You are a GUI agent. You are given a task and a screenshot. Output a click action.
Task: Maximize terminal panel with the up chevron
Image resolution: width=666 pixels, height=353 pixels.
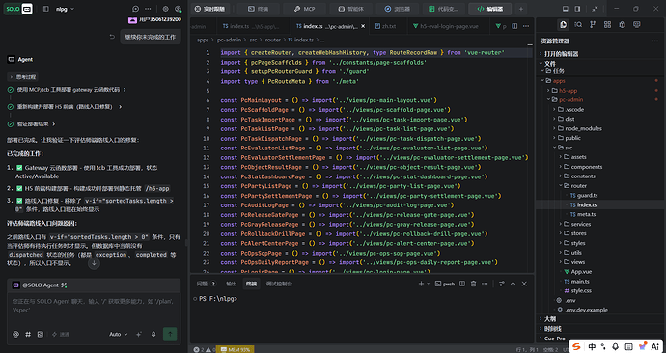tap(513, 284)
